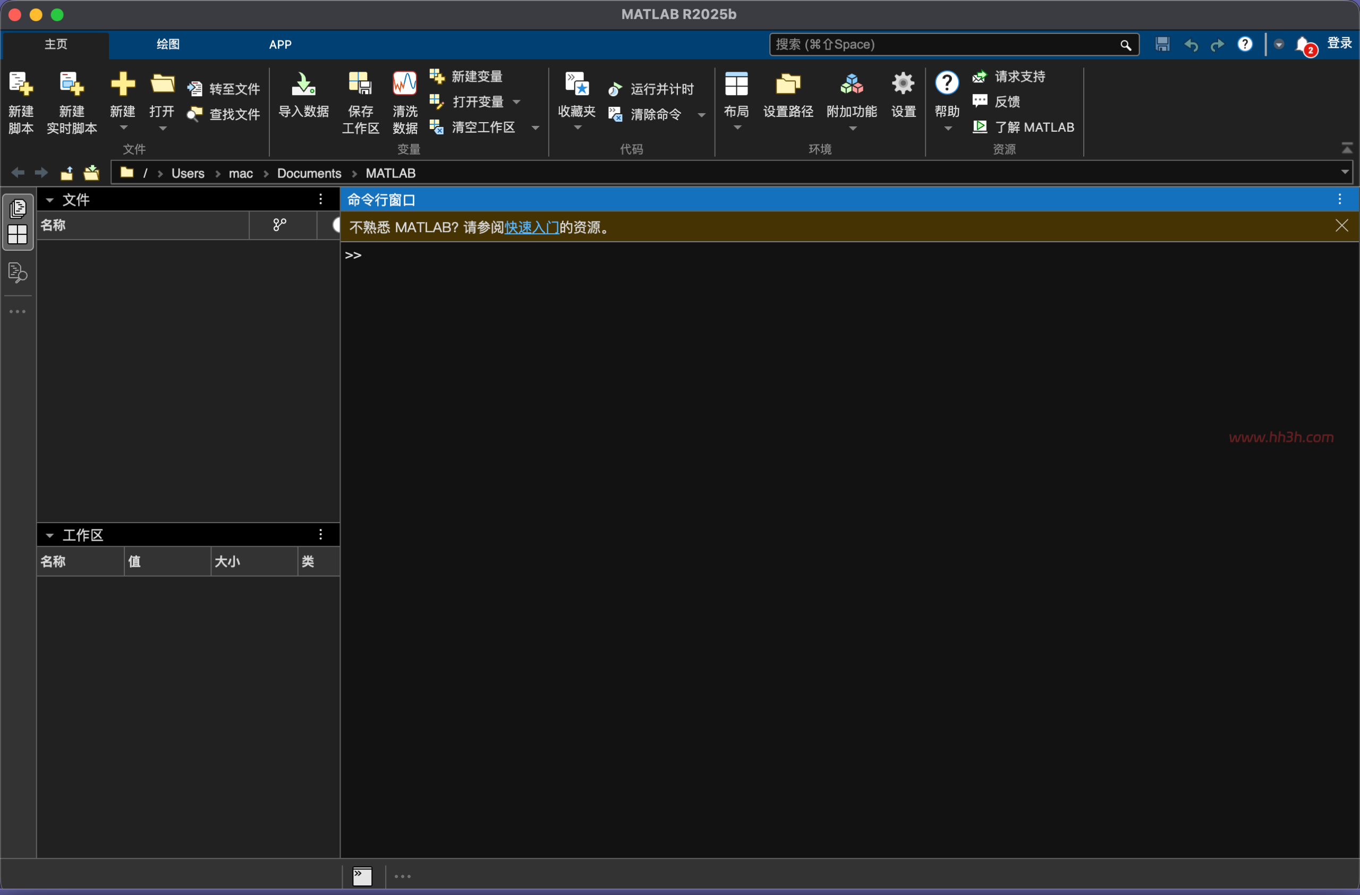1360x895 pixels.
Task: Expand the address bar path dropdown
Action: tap(1345, 172)
